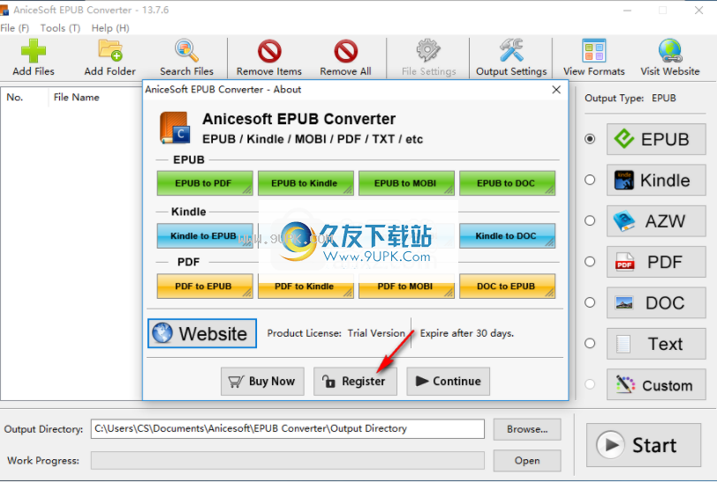This screenshot has width=717, height=483.
Task: Choose the EPUB output format button
Action: pyautogui.click(x=656, y=139)
